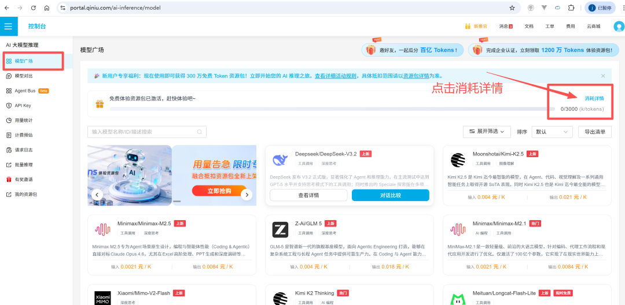Screen dimensions: 625x305
Task: Open the 模型对比 sidebar item
Action: pyautogui.click(x=23, y=76)
